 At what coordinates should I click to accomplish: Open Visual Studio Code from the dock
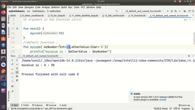coord(3,84)
